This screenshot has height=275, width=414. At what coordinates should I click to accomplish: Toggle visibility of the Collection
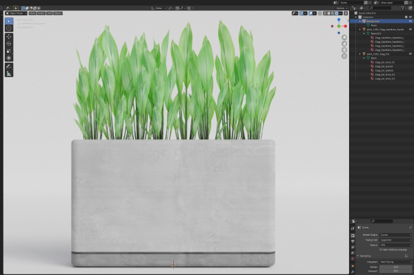411,17
